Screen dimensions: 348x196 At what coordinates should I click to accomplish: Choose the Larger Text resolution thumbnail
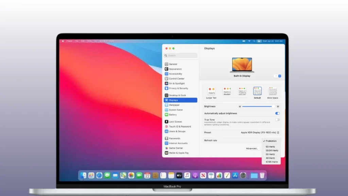point(211,91)
